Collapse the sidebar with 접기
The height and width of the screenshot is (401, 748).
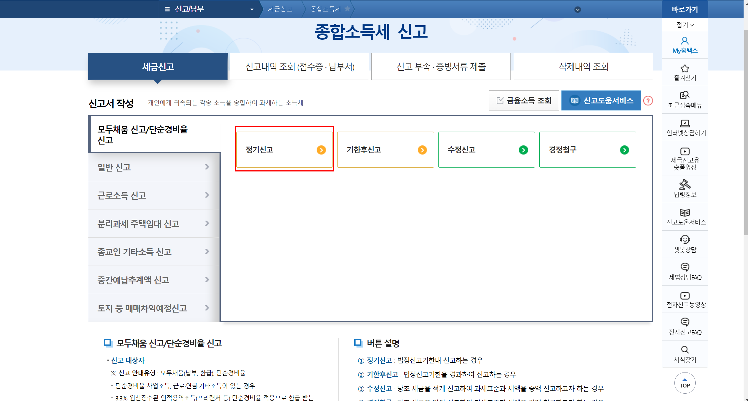[x=685, y=25]
